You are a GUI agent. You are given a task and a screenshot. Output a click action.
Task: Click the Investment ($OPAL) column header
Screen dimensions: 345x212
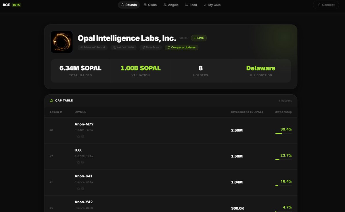[247, 112]
